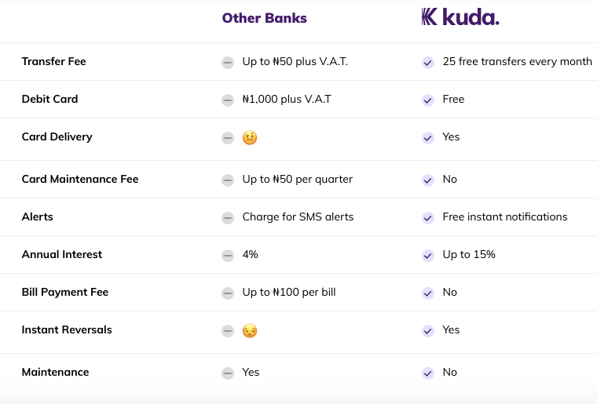The height and width of the screenshot is (404, 597).
Task: Click the Card Maintenance Fee label
Action: [80, 179]
